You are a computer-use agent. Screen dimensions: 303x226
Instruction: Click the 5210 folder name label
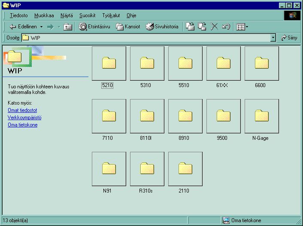[107, 85]
